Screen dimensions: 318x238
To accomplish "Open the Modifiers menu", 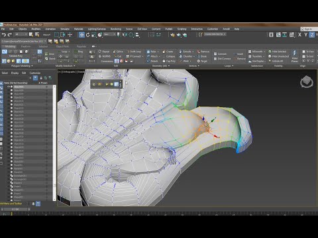I will click(36, 29).
